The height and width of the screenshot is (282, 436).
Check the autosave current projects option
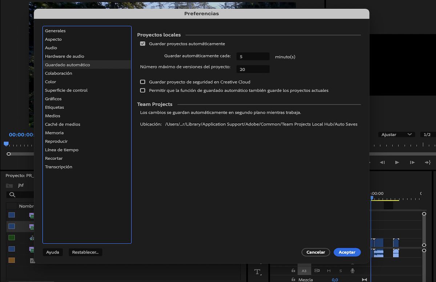pos(142,90)
